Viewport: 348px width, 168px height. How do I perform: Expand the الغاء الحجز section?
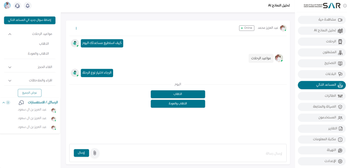(10, 67)
